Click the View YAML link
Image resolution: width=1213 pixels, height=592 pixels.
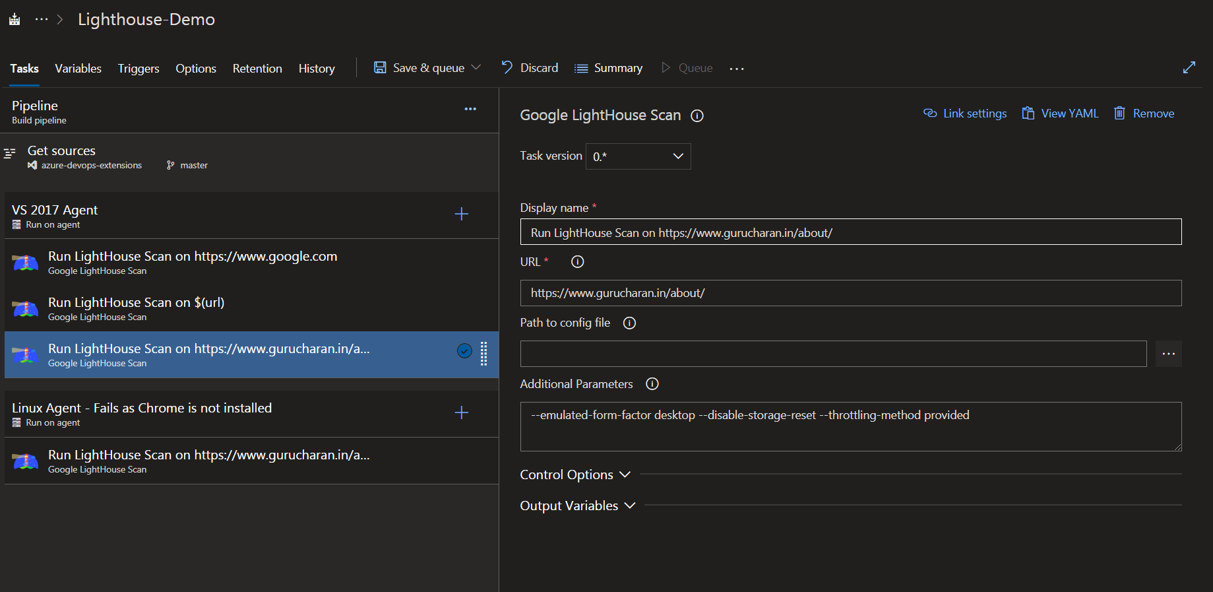pyautogui.click(x=1060, y=114)
